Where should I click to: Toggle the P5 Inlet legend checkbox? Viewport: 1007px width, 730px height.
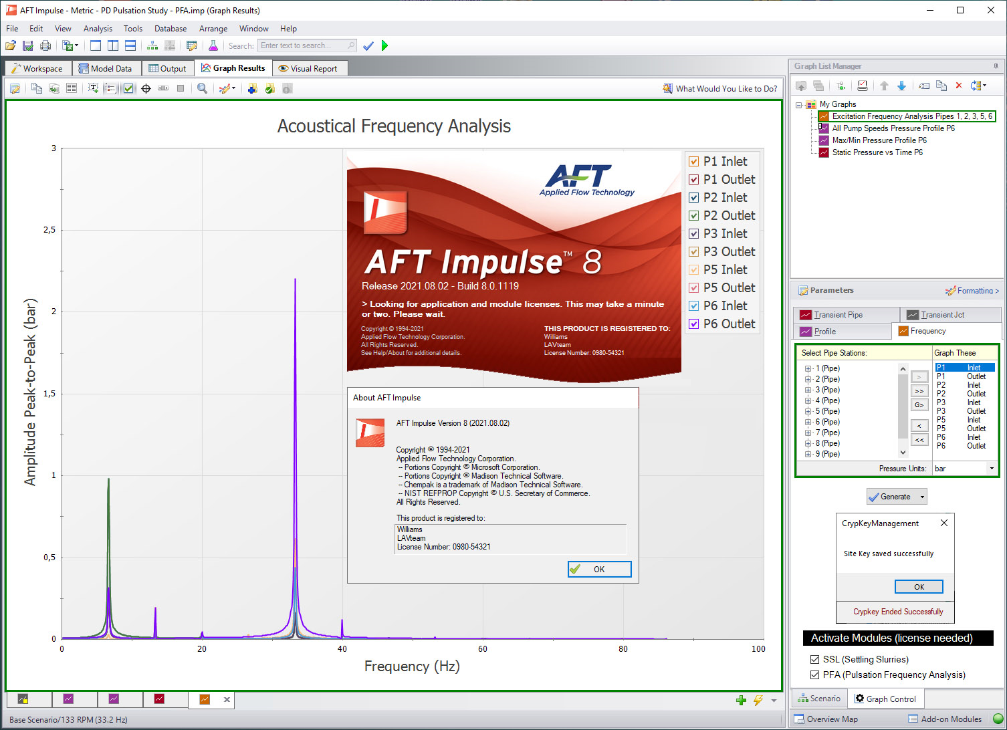tap(694, 269)
